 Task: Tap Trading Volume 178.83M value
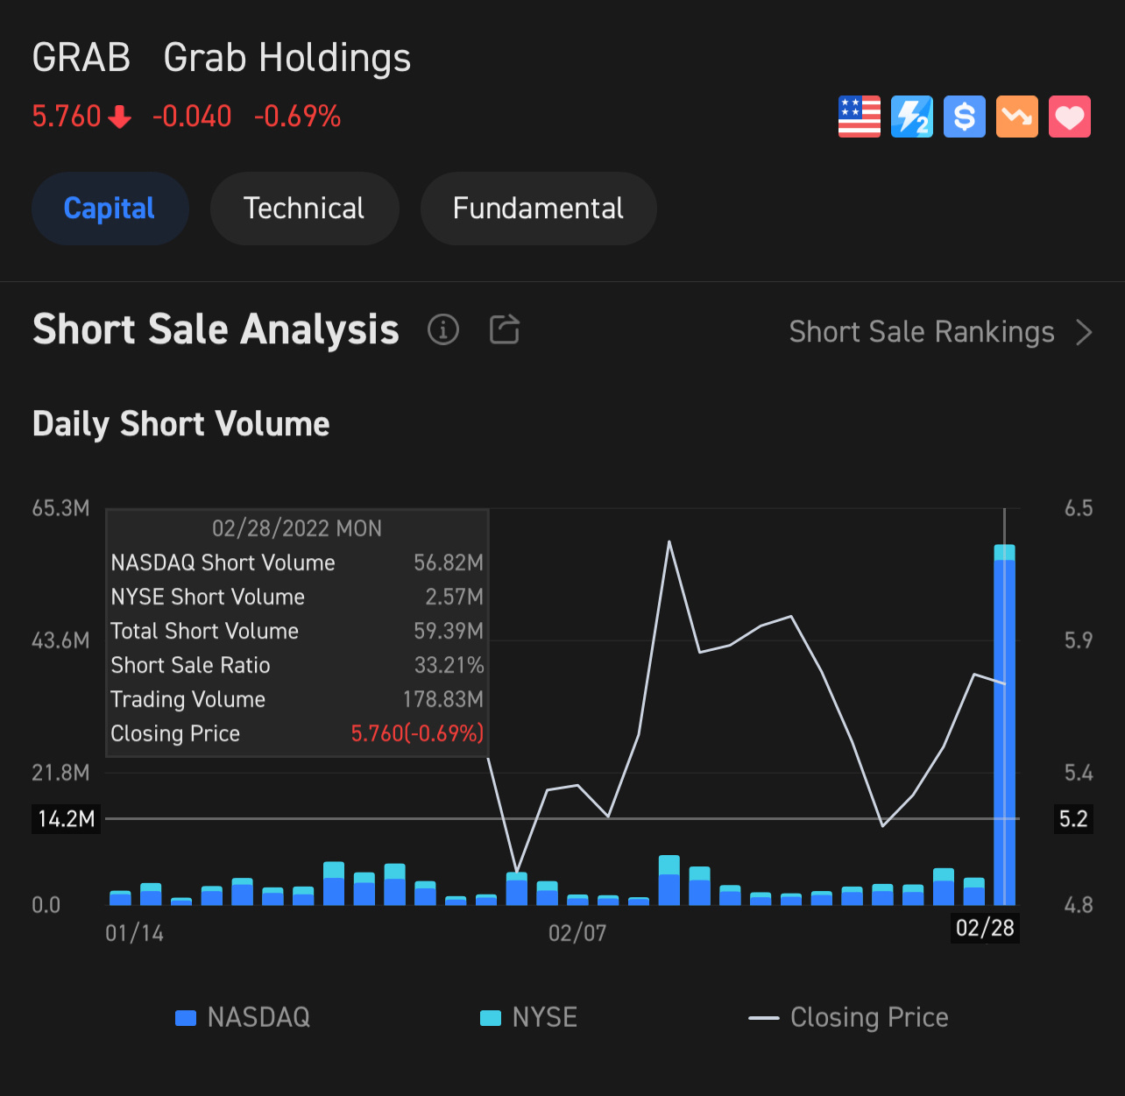tap(443, 699)
